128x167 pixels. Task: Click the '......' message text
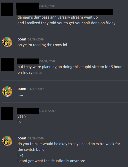coord(20,95)
